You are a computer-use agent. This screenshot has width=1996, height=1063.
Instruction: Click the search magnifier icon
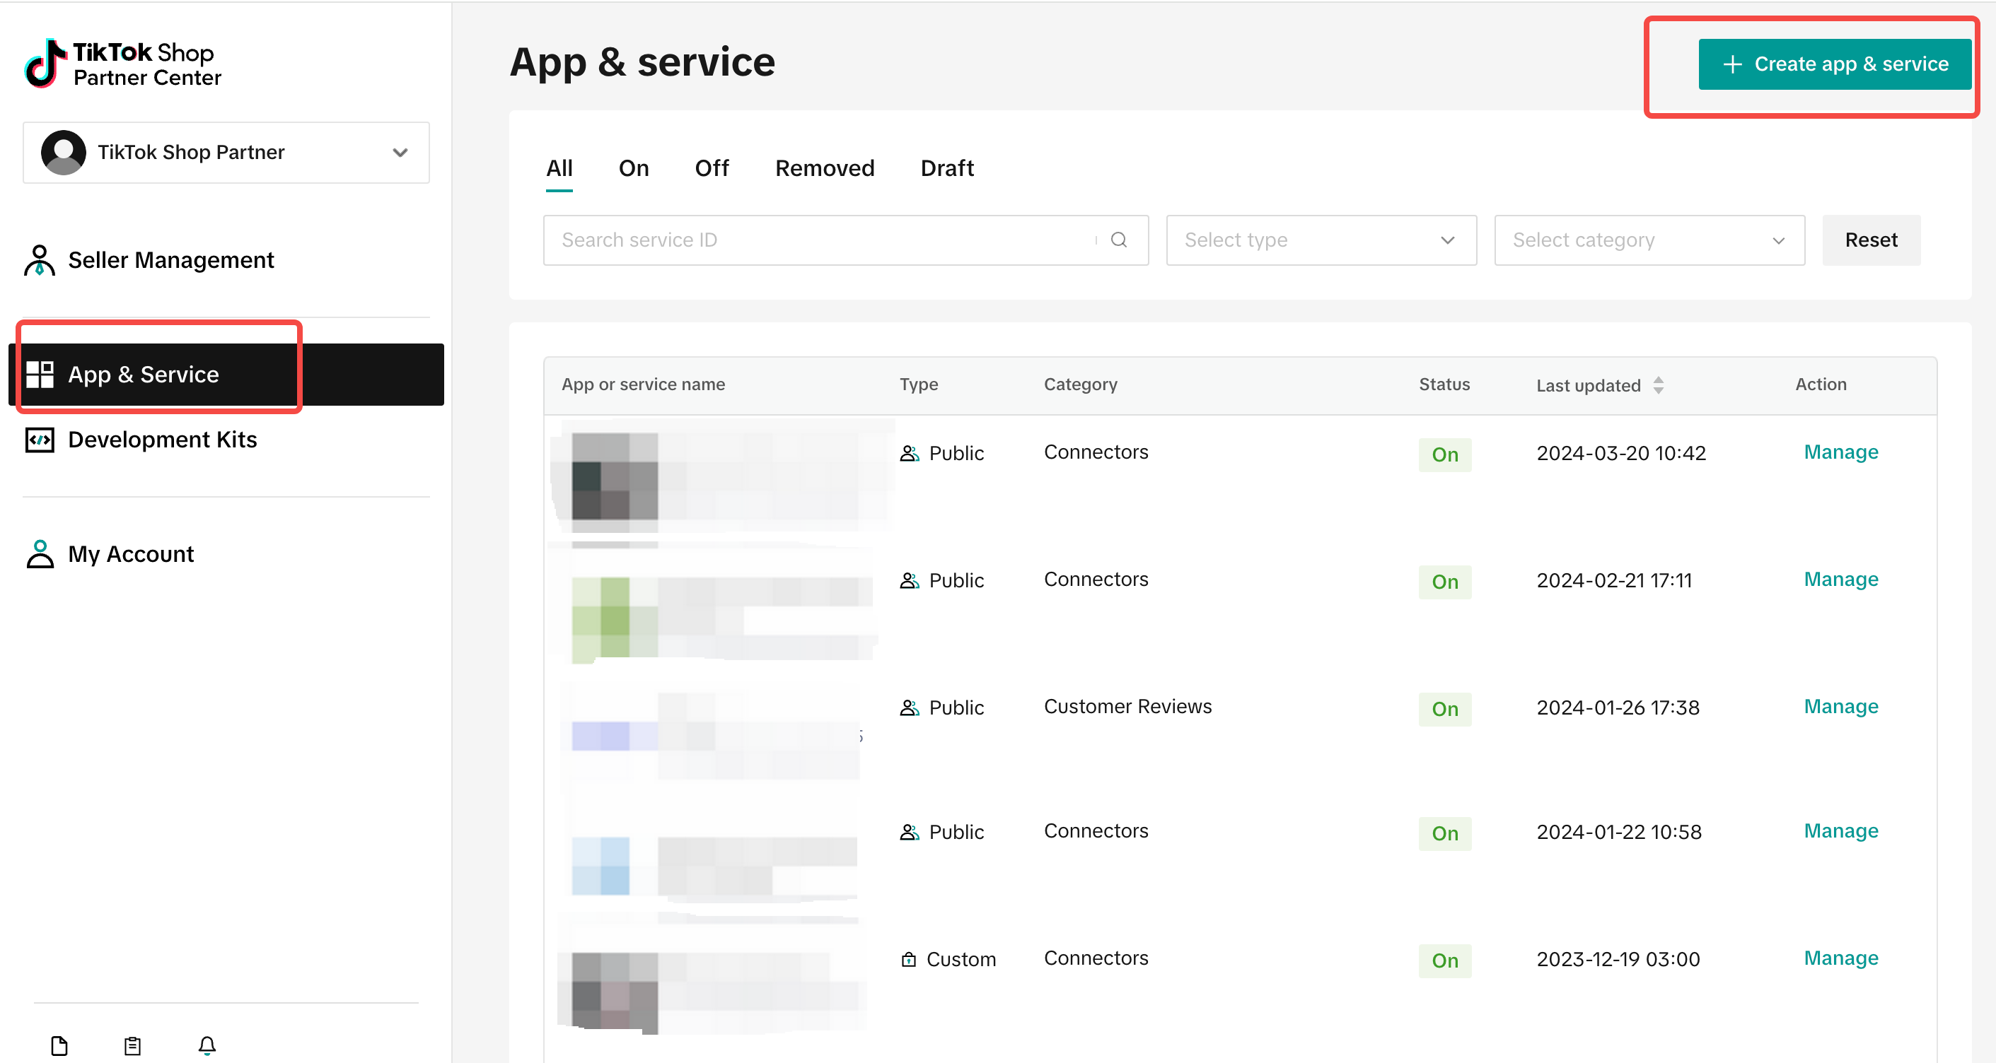coord(1118,240)
